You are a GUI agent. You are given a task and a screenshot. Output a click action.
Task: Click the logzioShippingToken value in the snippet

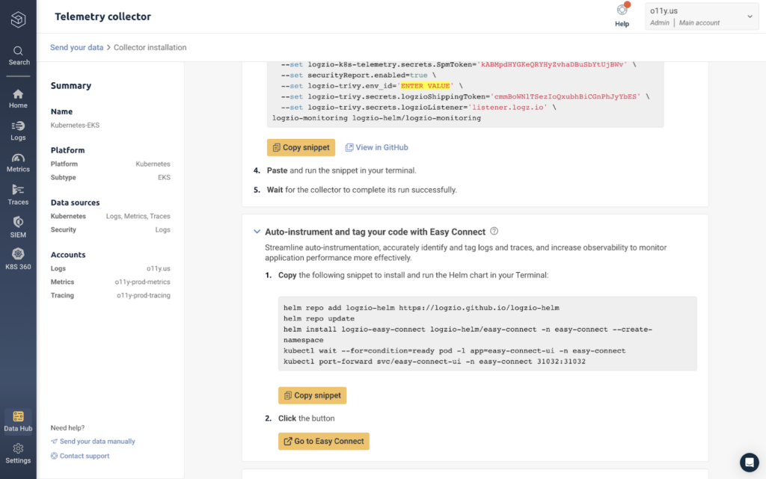(566, 96)
